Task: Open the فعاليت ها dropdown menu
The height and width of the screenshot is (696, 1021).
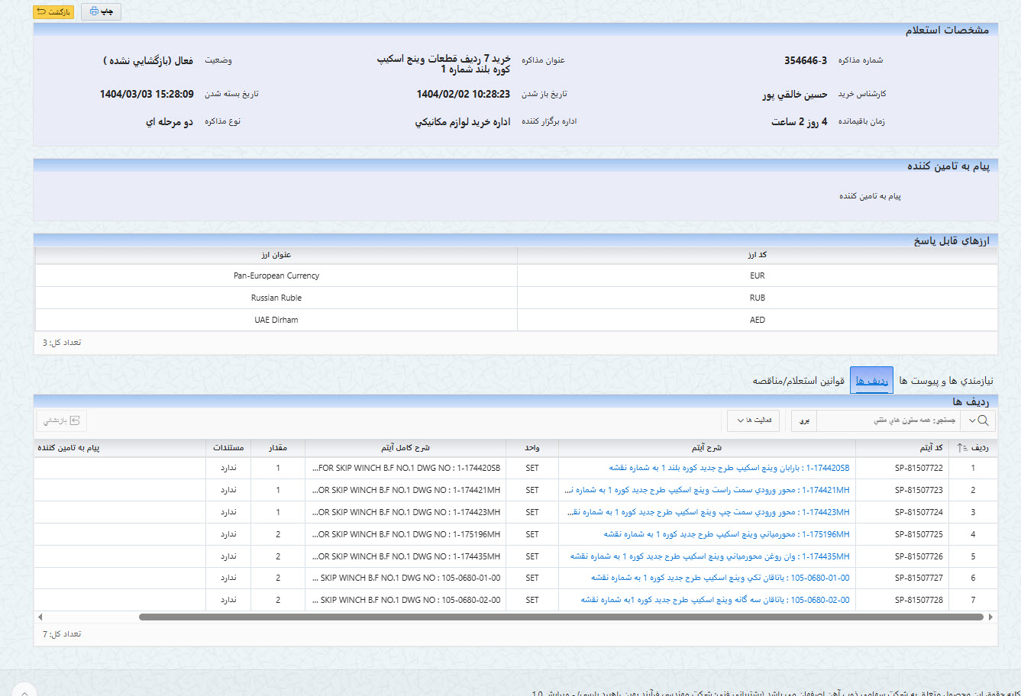Action: click(754, 420)
